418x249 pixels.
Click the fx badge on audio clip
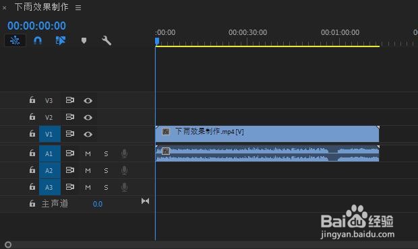(x=166, y=151)
